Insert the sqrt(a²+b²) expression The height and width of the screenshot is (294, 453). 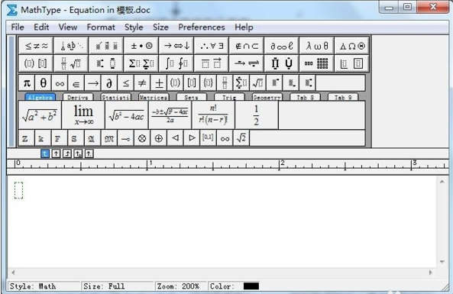point(40,115)
